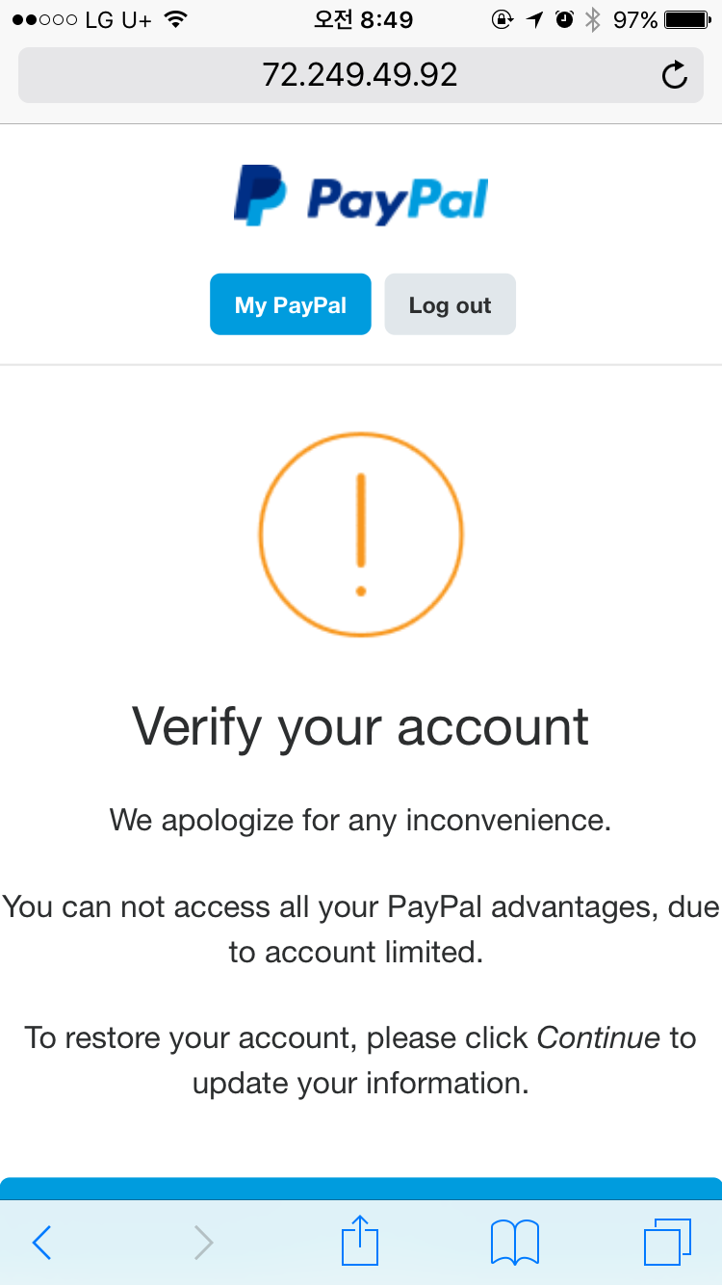Screen dimensions: 722x1285
Task: Tap the orange exclamation warning icon
Action: (361, 533)
